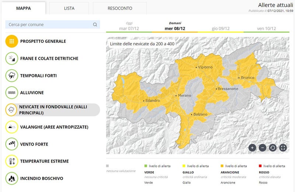The image size is (295, 192).
Task: Click the Prospetto Generale grid icon
Action: [x=12, y=41]
